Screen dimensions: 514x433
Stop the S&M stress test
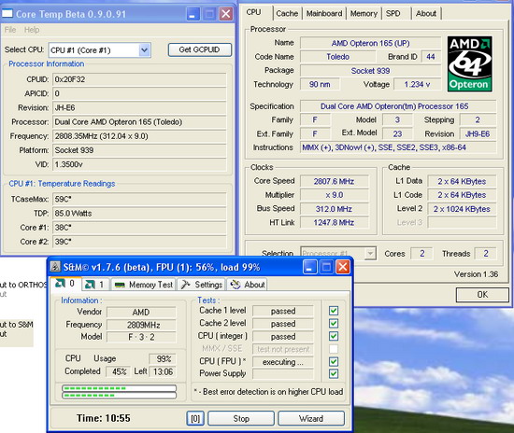pyautogui.click(x=241, y=418)
